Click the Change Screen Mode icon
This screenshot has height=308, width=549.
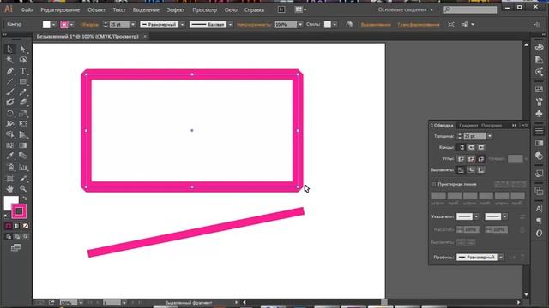click(15, 247)
